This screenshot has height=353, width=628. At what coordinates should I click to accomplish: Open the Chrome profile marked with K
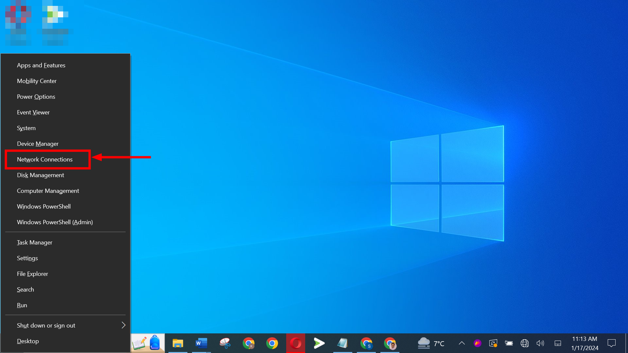click(x=249, y=344)
